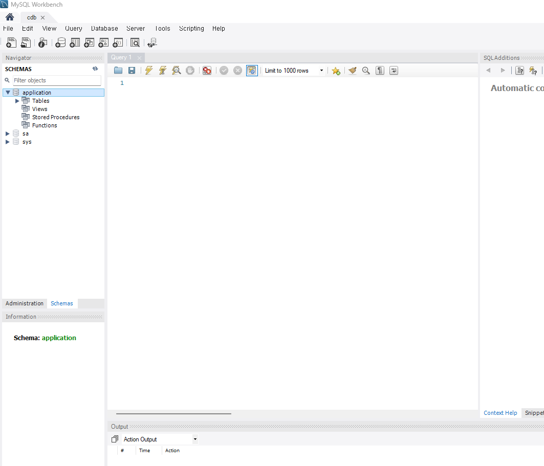
Task: Stop the query being executed
Action: click(x=190, y=71)
